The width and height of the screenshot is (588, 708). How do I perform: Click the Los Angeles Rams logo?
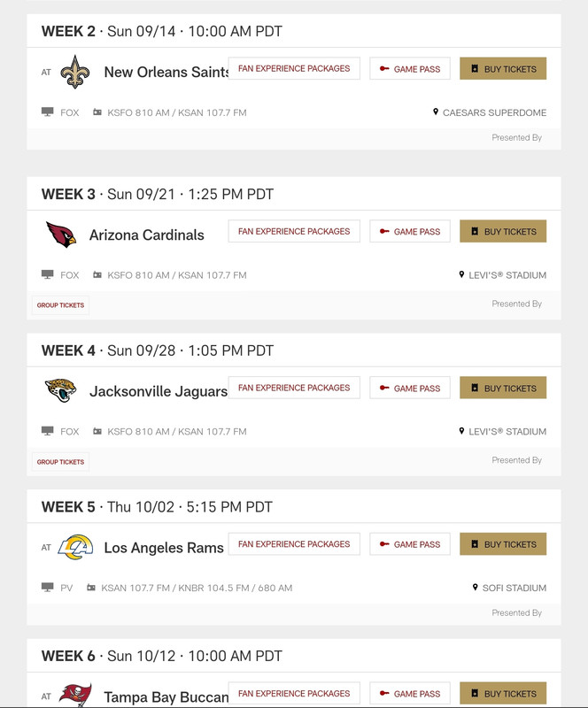[x=75, y=547]
